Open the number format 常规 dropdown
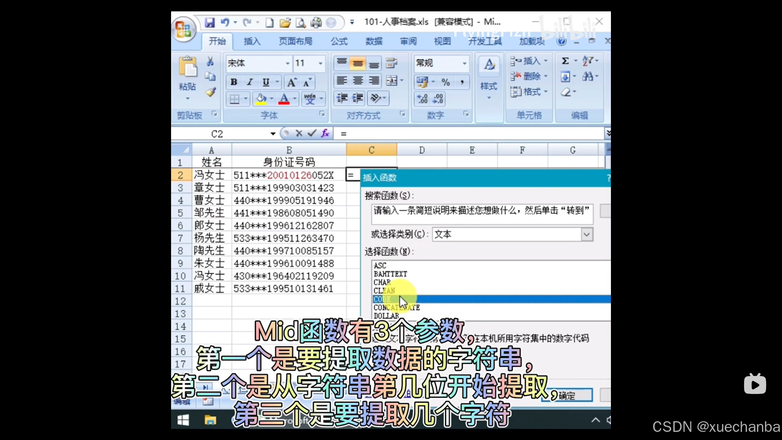This screenshot has height=440, width=782. (x=464, y=64)
